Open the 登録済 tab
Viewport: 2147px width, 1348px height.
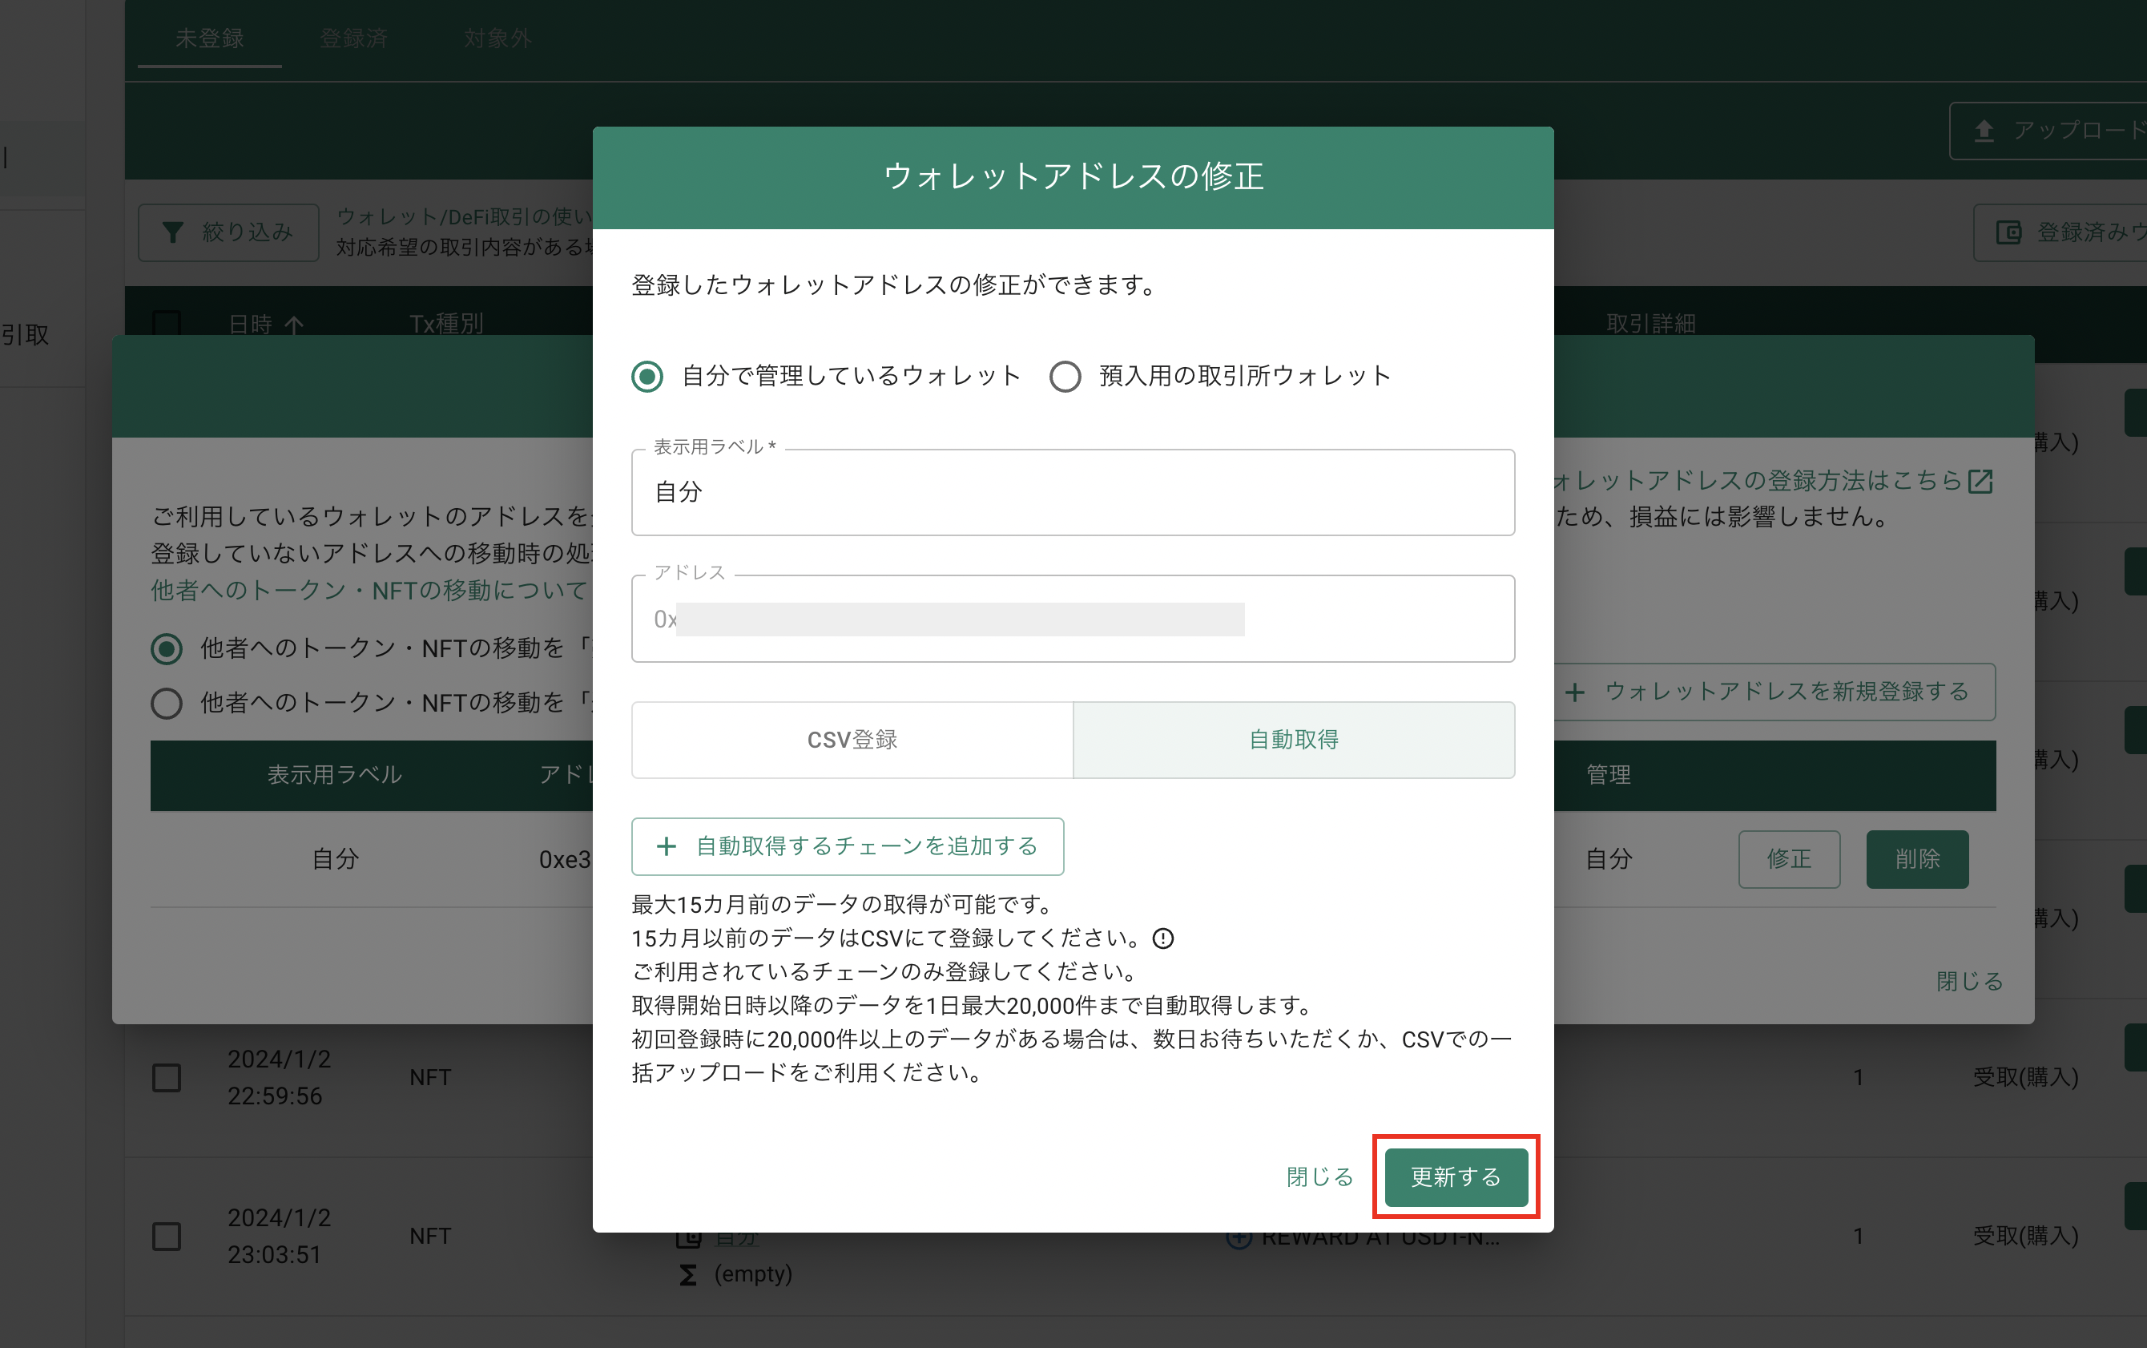pyautogui.click(x=353, y=38)
